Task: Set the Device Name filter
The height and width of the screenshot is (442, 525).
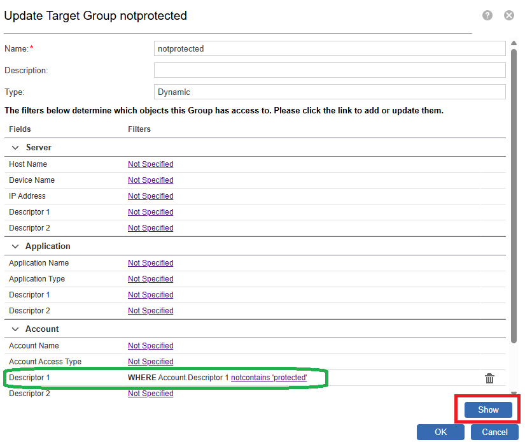Action: click(x=150, y=180)
